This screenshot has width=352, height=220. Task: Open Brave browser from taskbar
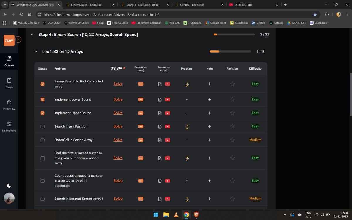point(196,215)
